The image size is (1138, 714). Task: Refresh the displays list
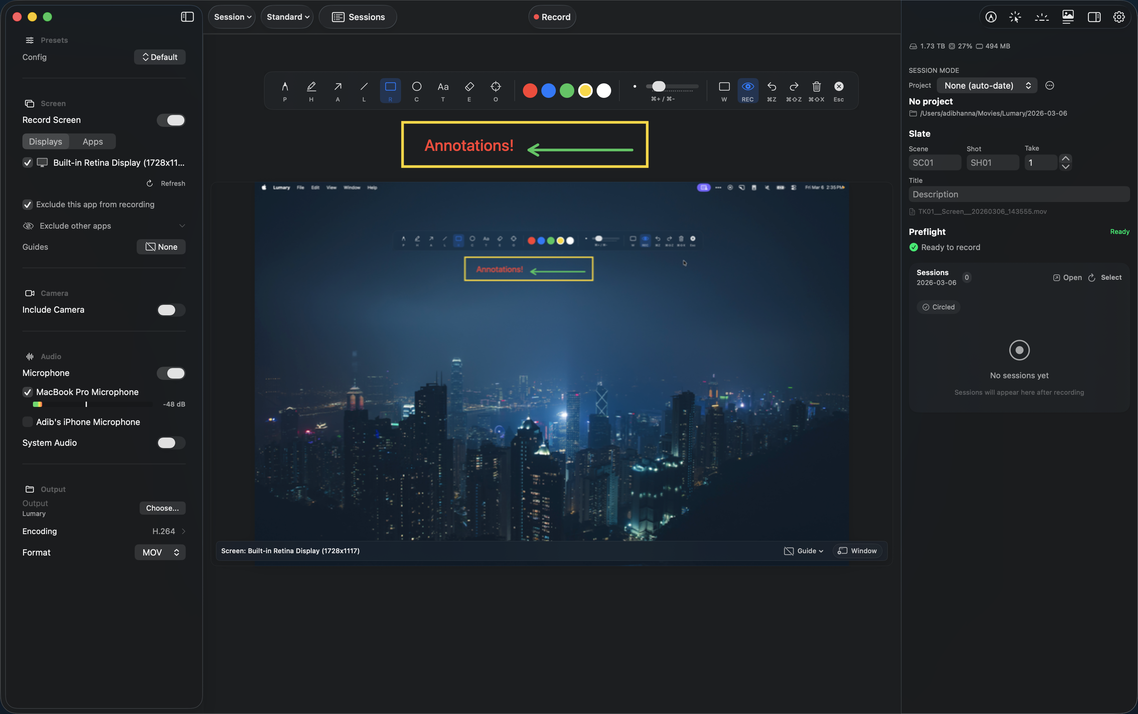[x=166, y=183]
